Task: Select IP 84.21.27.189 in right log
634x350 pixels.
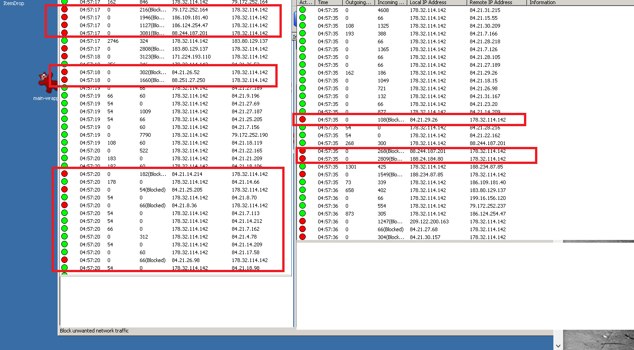Action: pyautogui.click(x=485, y=65)
